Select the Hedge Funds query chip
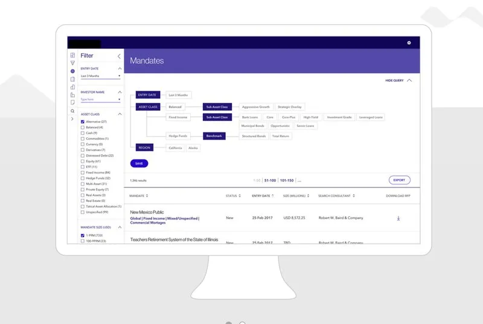The width and height of the screenshot is (483, 324). point(178,136)
